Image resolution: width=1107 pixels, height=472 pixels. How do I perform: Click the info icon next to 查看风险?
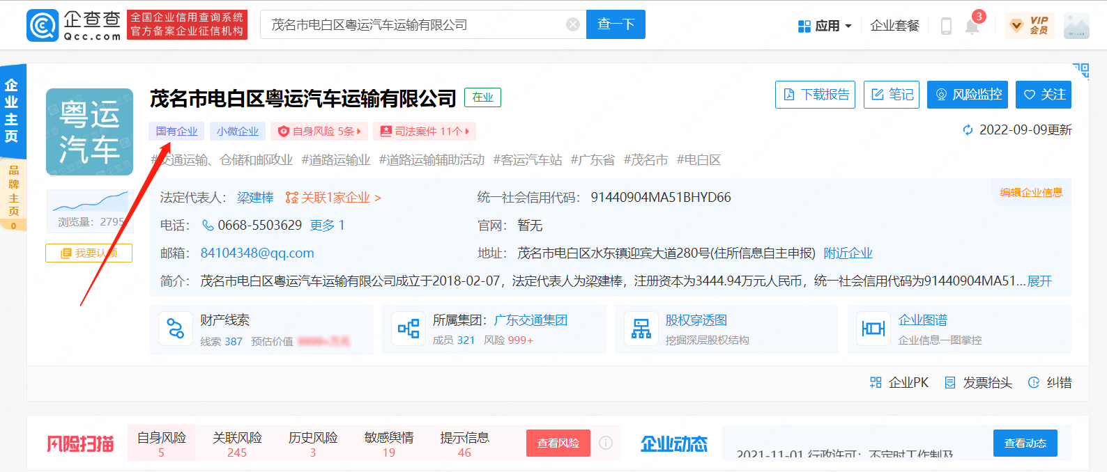point(606,443)
